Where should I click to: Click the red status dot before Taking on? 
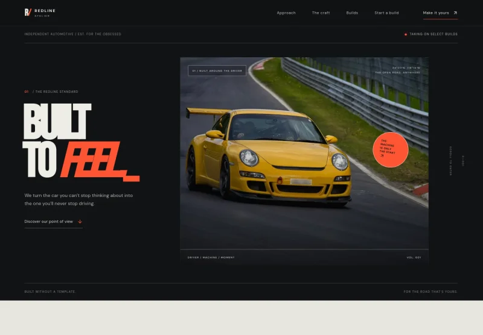(406, 34)
